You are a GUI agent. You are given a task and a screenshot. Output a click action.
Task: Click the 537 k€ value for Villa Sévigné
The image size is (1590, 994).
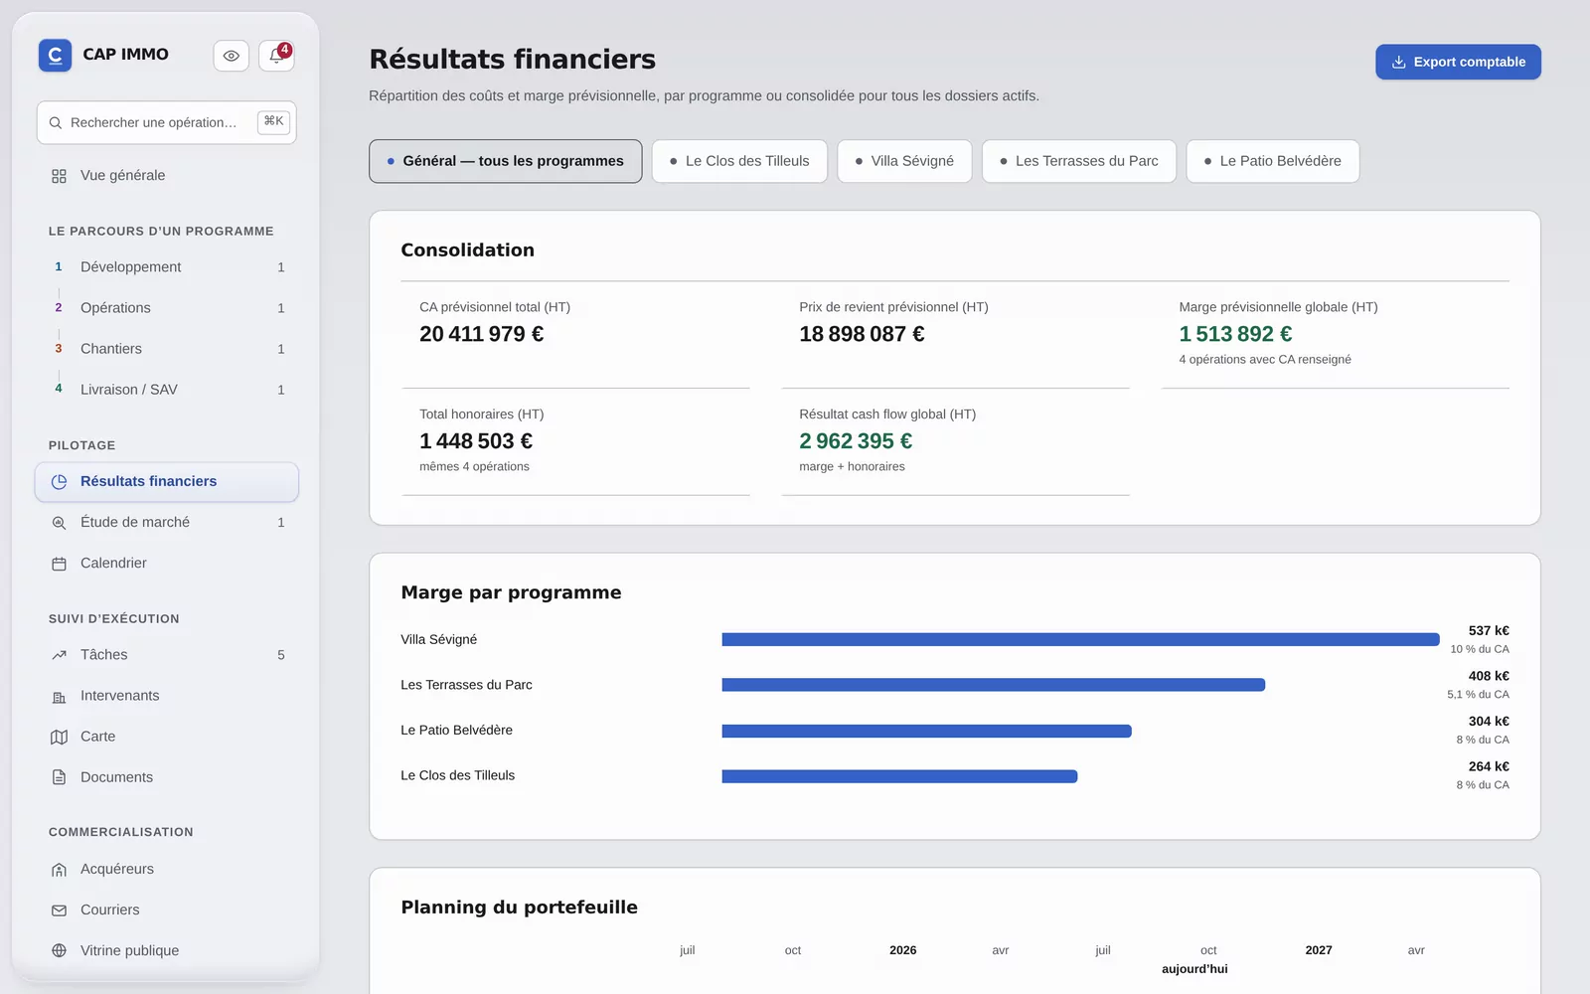click(1489, 631)
